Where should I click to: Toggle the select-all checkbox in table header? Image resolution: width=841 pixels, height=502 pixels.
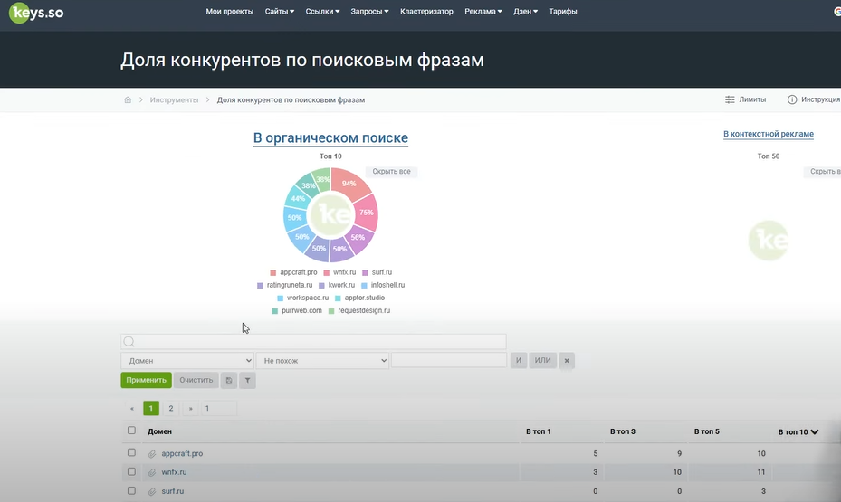point(131,431)
